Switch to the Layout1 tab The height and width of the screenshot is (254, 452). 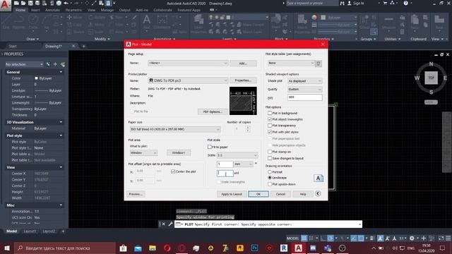pyautogui.click(x=30, y=231)
